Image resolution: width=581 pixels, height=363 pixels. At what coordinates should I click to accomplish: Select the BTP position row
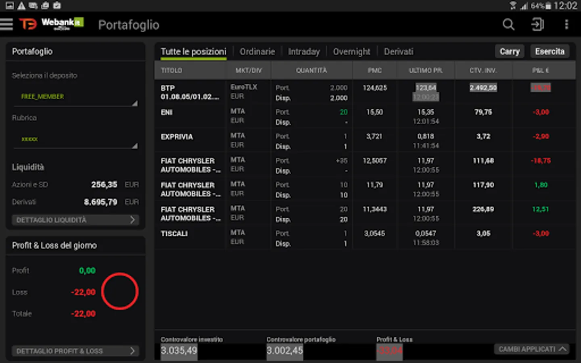(x=365, y=92)
